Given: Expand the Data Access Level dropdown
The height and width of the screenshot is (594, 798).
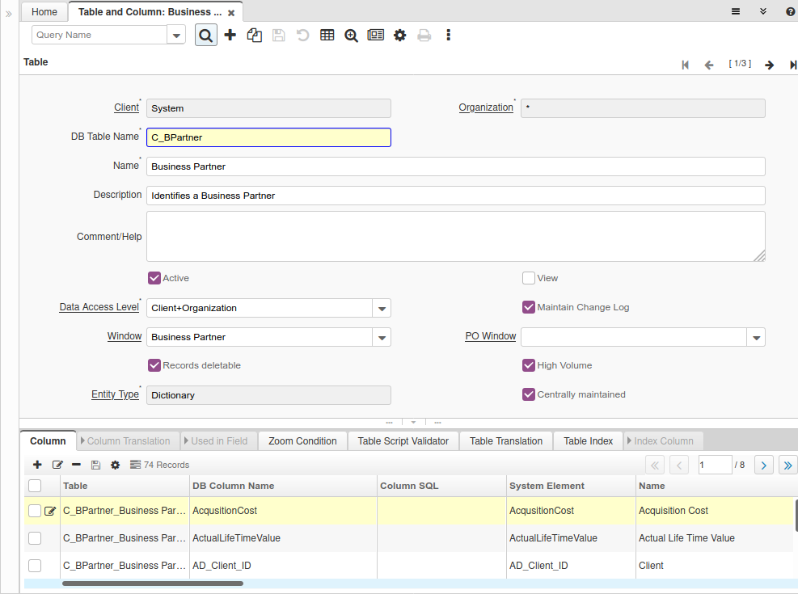Looking at the screenshot, I should [382, 308].
